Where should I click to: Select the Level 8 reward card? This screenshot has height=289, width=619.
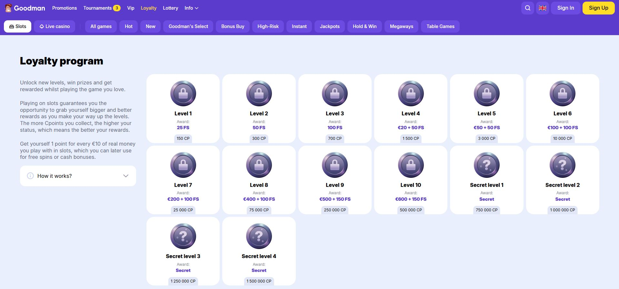(x=259, y=180)
